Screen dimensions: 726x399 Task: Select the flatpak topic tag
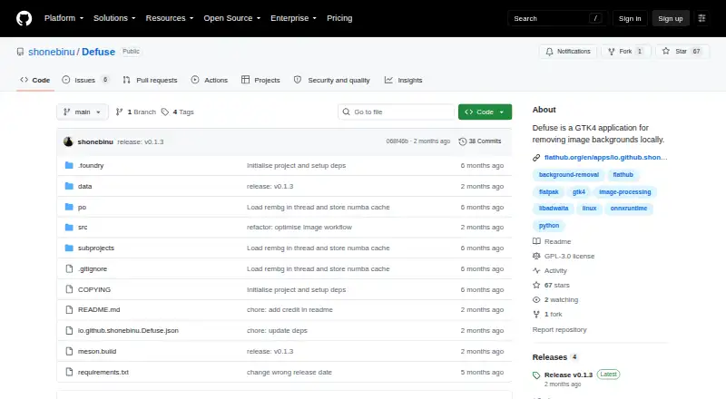[x=549, y=191]
